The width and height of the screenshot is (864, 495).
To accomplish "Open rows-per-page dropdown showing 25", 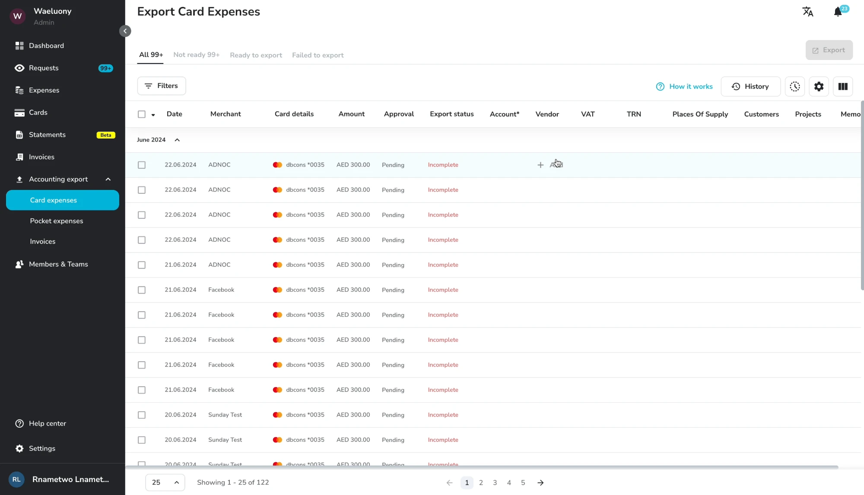I will [165, 482].
